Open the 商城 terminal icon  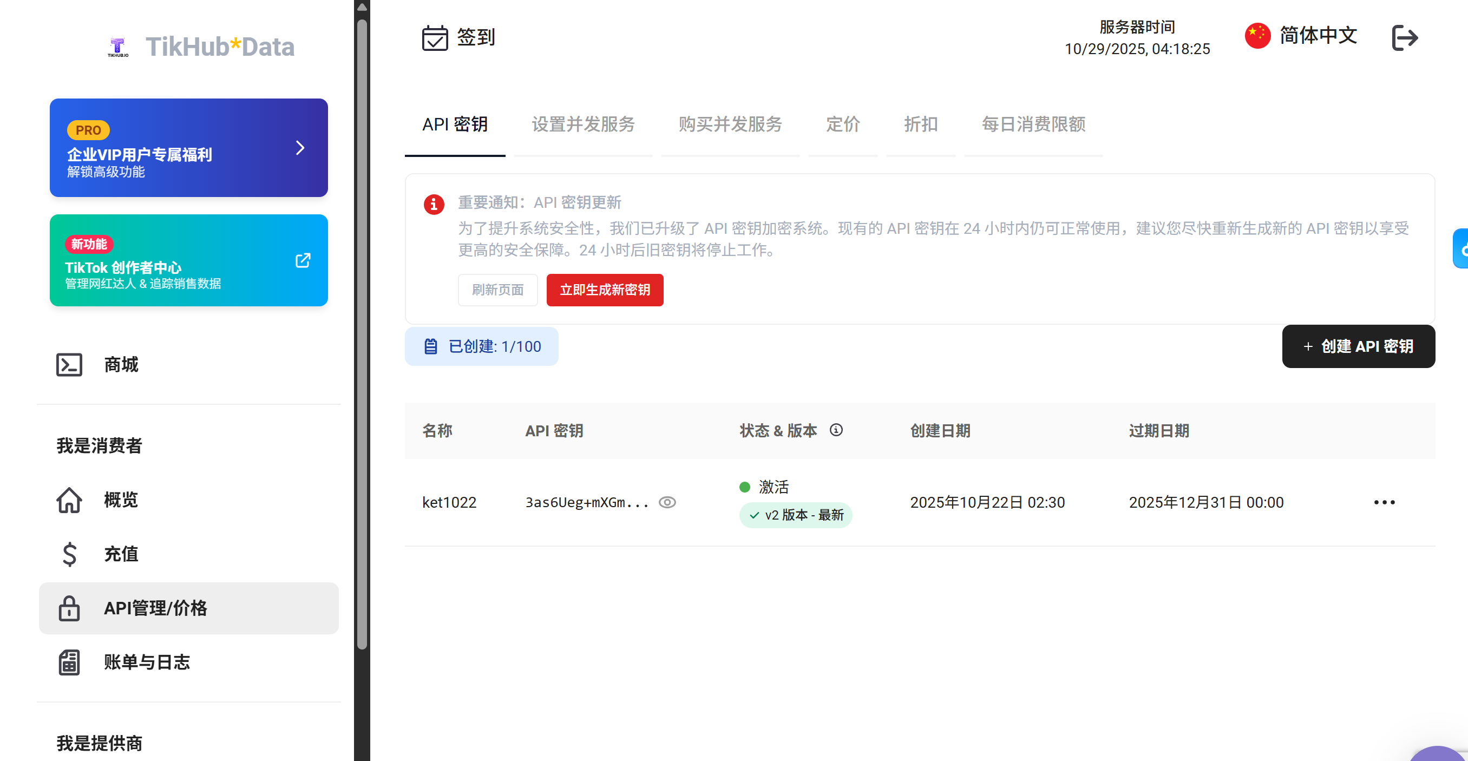click(69, 365)
